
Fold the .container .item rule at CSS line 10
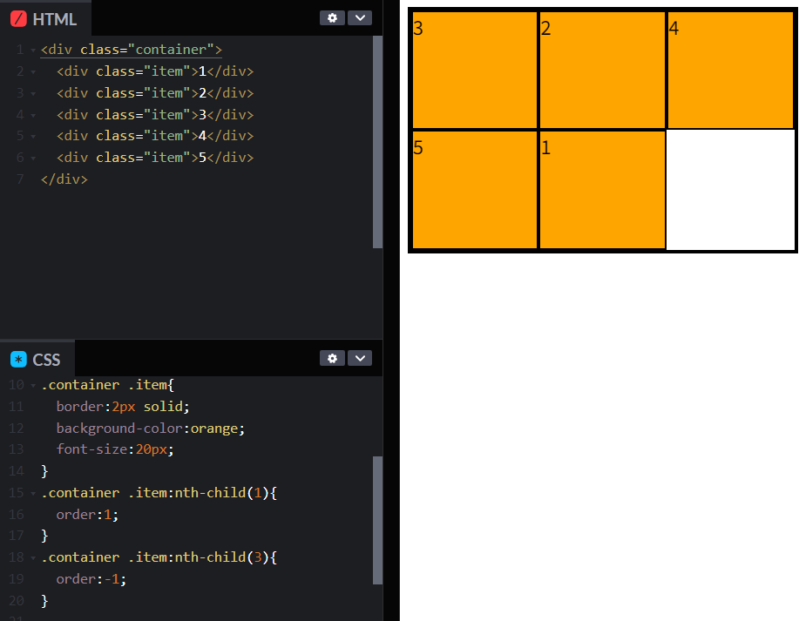(x=33, y=386)
